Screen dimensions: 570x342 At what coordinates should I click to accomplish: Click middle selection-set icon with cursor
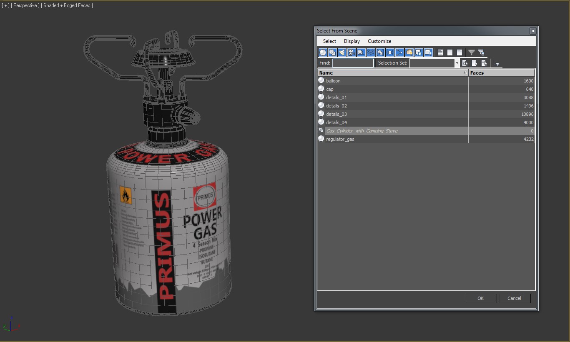pyautogui.click(x=475, y=63)
